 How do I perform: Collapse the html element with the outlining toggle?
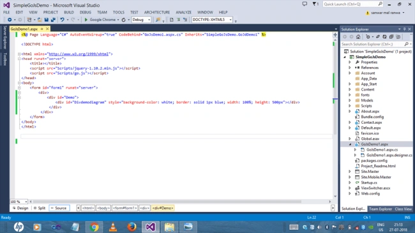coord(19,54)
